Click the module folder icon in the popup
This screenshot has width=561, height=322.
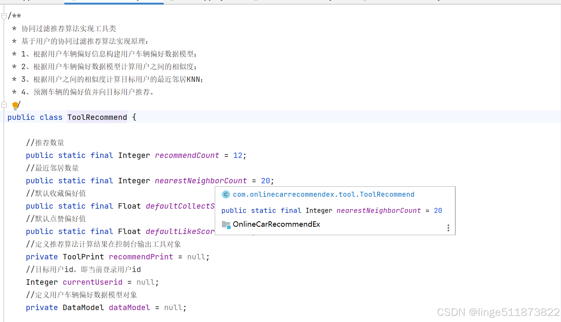pos(226,224)
